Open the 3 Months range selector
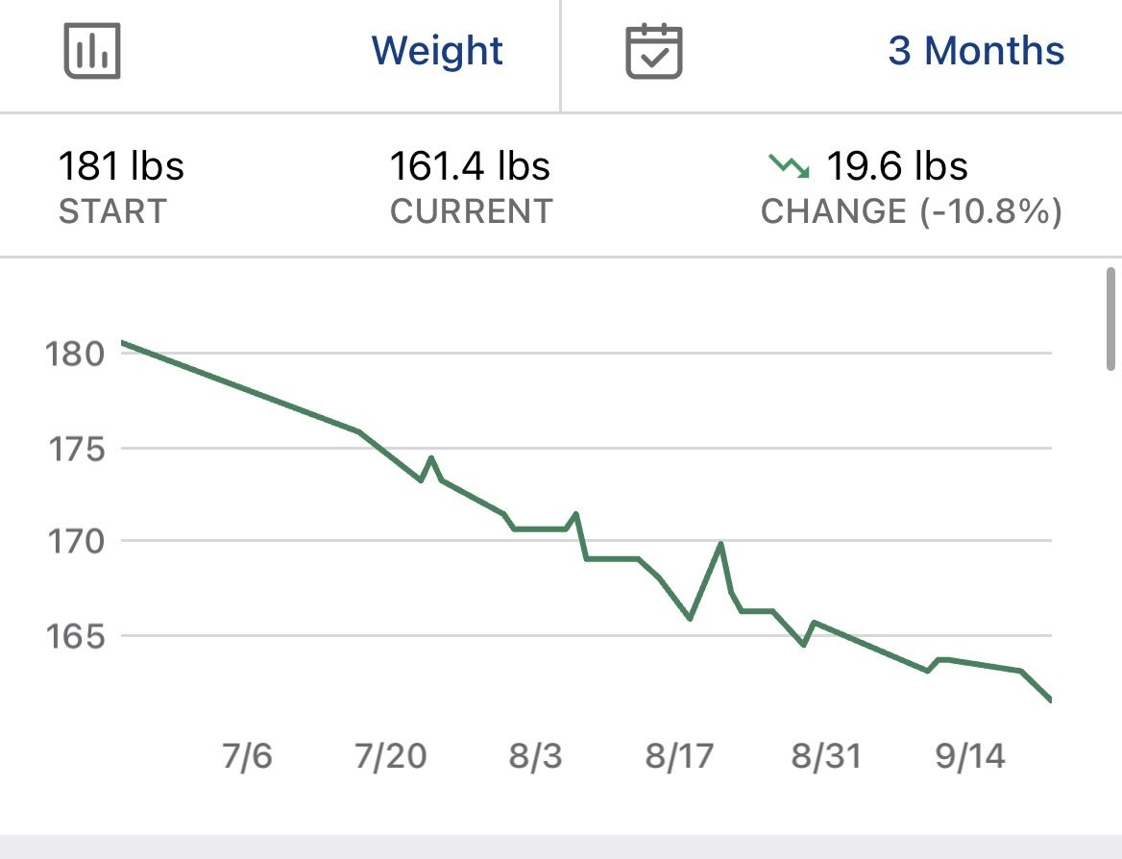Image resolution: width=1122 pixels, height=859 pixels. [x=976, y=51]
